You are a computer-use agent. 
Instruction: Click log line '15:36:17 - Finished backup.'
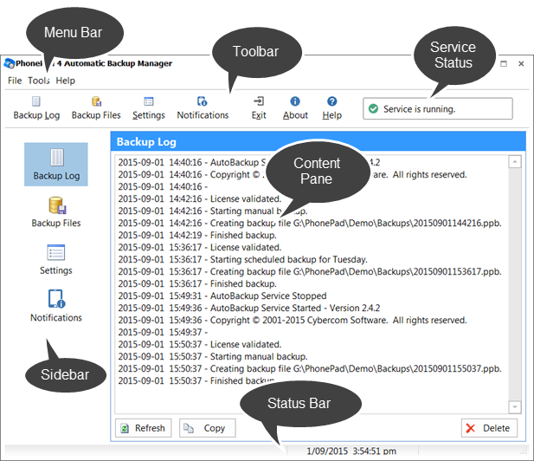[197, 283]
